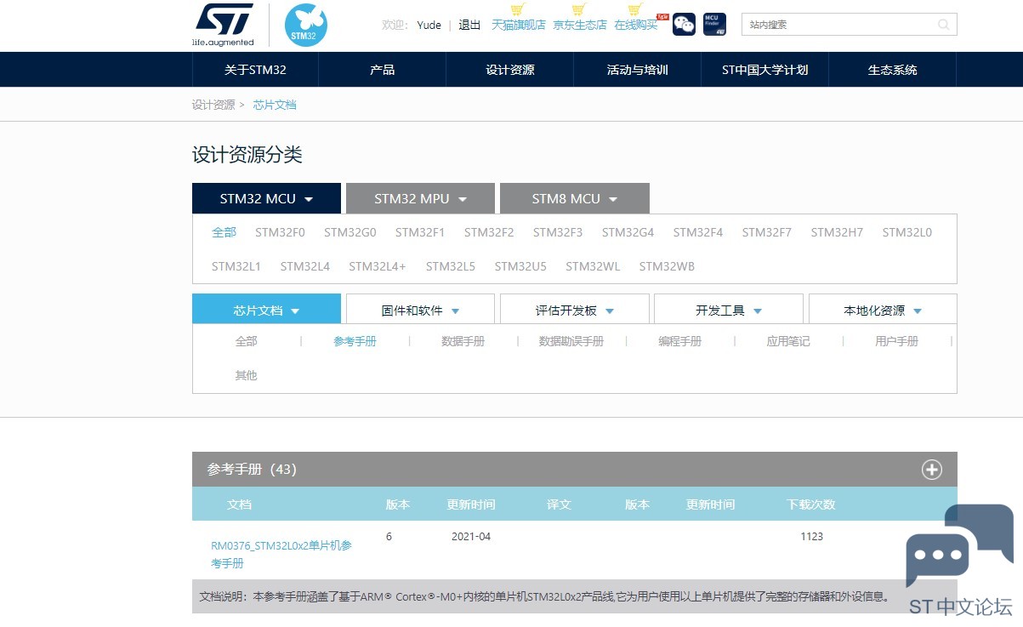Filter by STM32L4+ series

pos(378,266)
